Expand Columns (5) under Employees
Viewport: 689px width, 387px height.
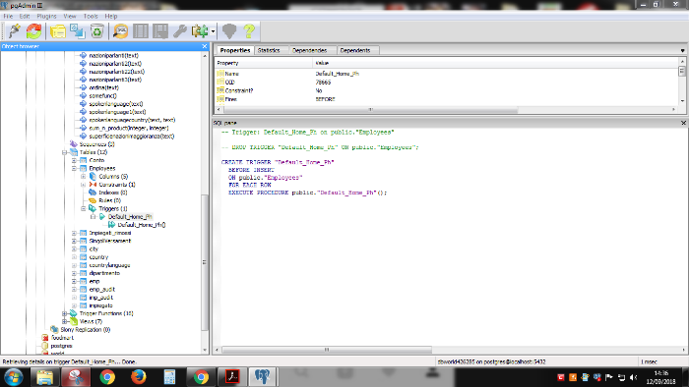coord(83,177)
